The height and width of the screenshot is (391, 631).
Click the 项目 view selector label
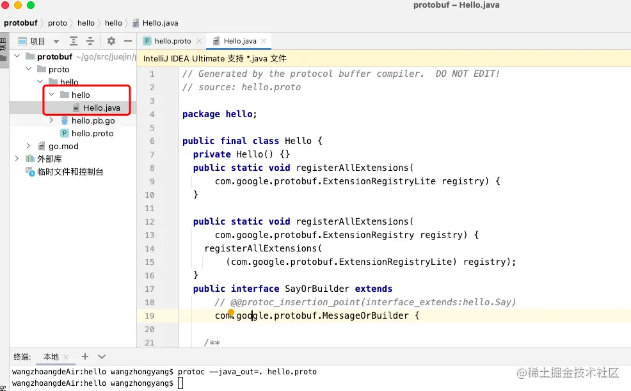[37, 42]
